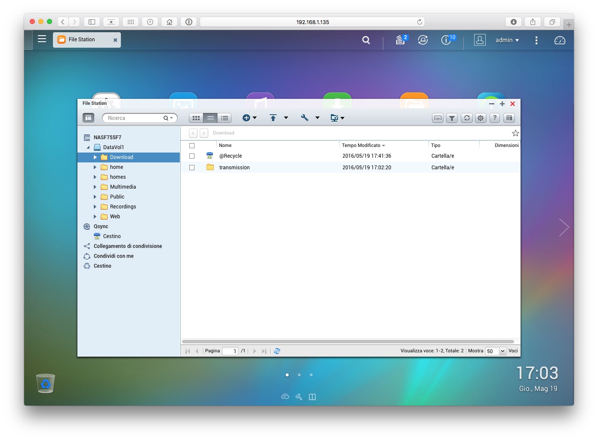Switch to thumbnail grid view
Image resolution: width=598 pixels, height=440 pixels.
[196, 118]
